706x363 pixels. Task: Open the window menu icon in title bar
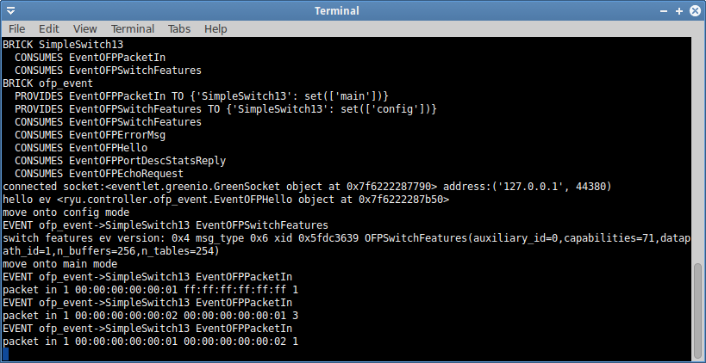pyautogui.click(x=9, y=9)
